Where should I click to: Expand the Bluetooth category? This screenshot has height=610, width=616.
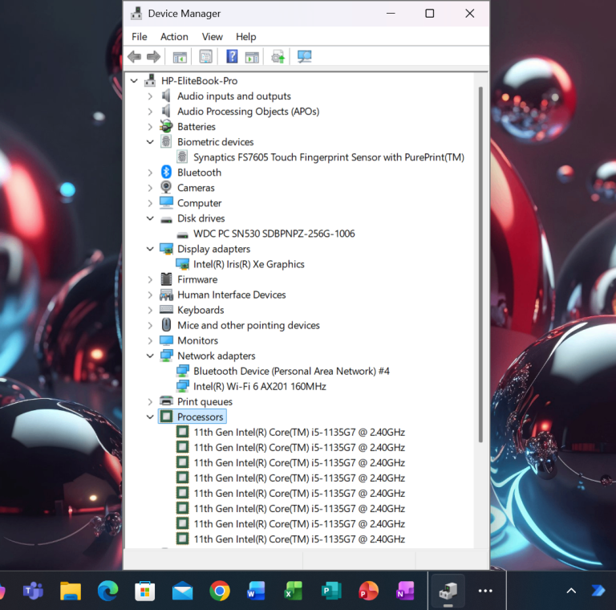click(150, 173)
